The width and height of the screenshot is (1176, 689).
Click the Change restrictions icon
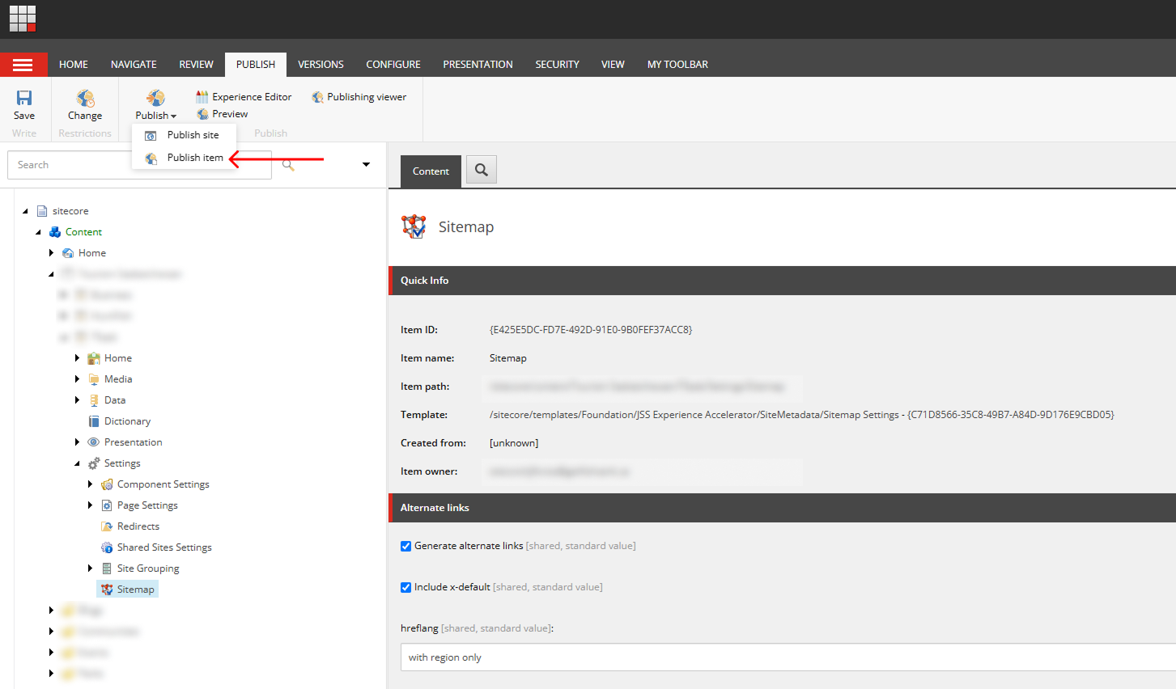click(85, 98)
